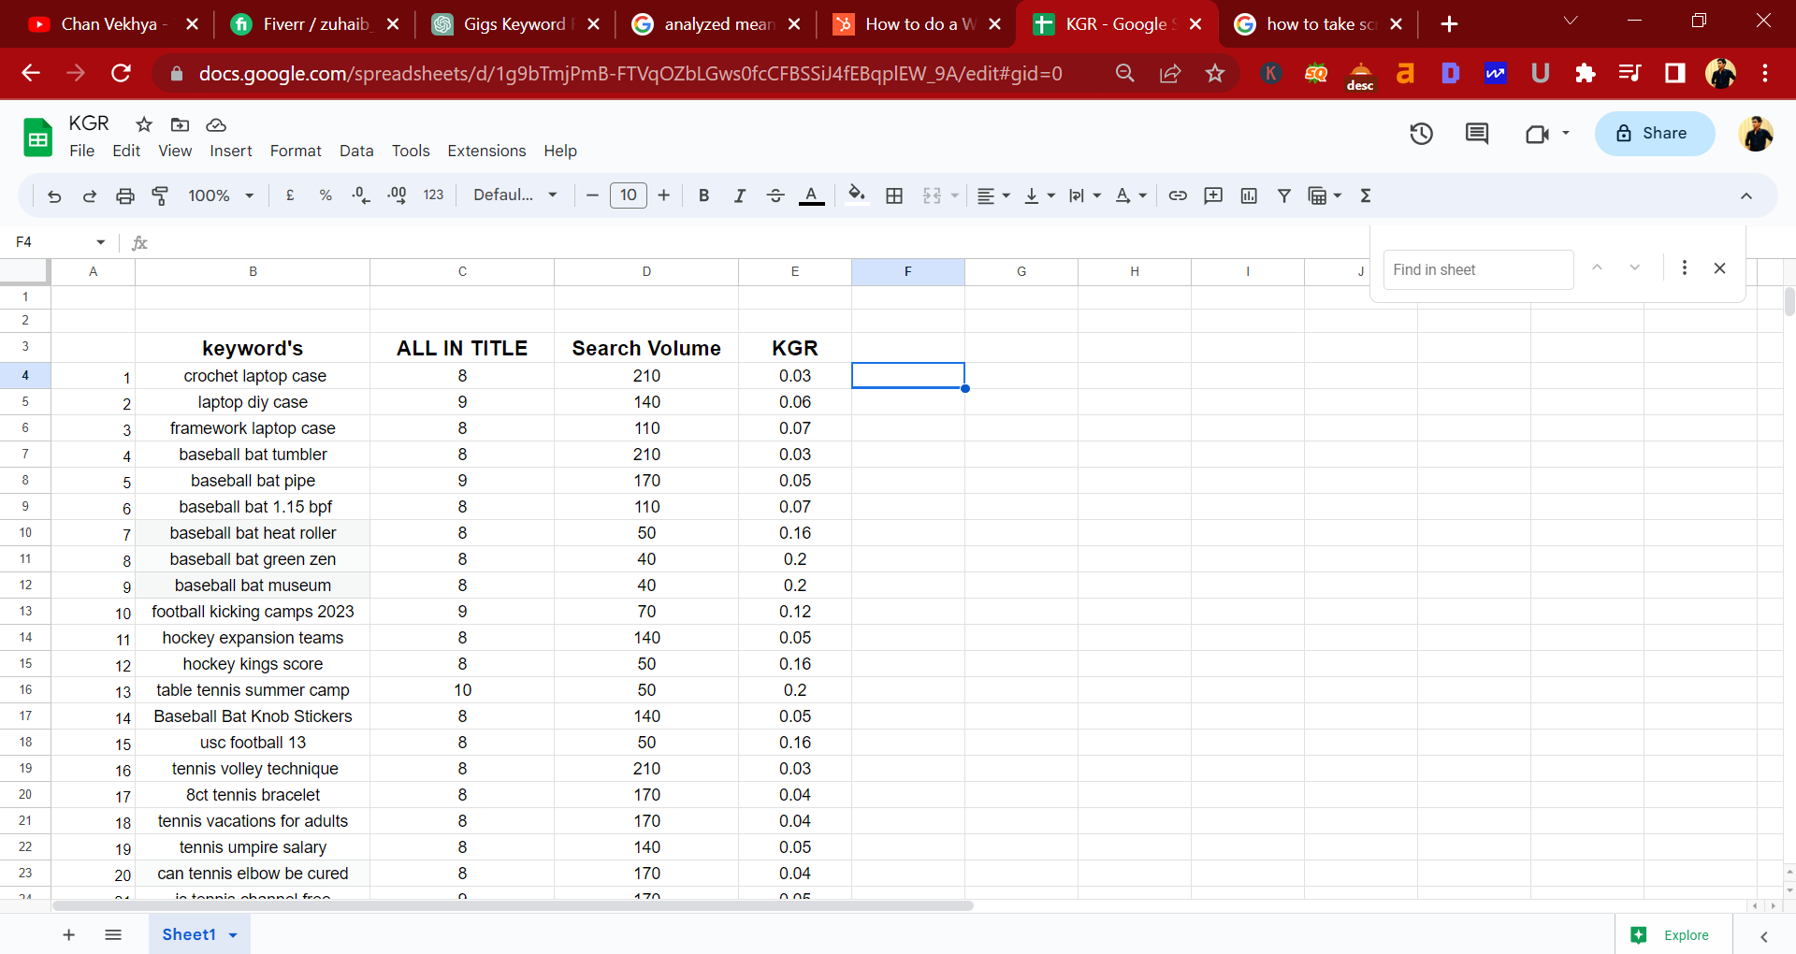Open the zoom 100% dropdown
Image resolution: width=1796 pixels, height=954 pixels.
coord(221,195)
